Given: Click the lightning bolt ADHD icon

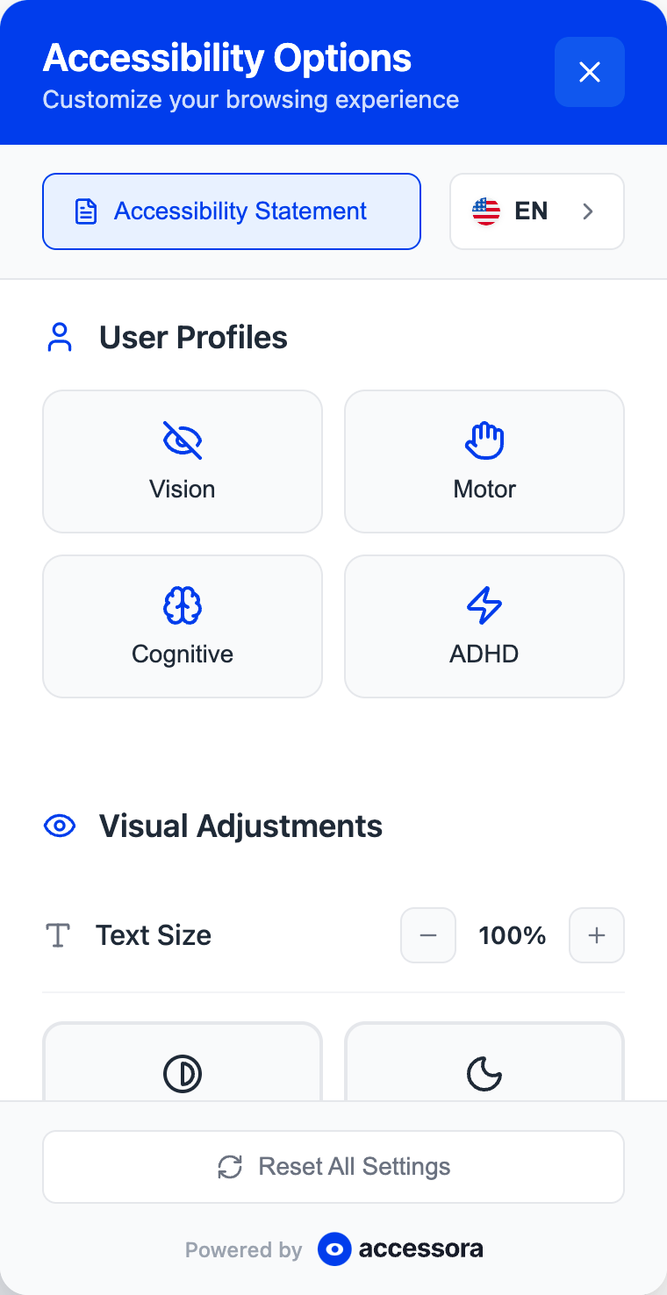Looking at the screenshot, I should [x=484, y=605].
